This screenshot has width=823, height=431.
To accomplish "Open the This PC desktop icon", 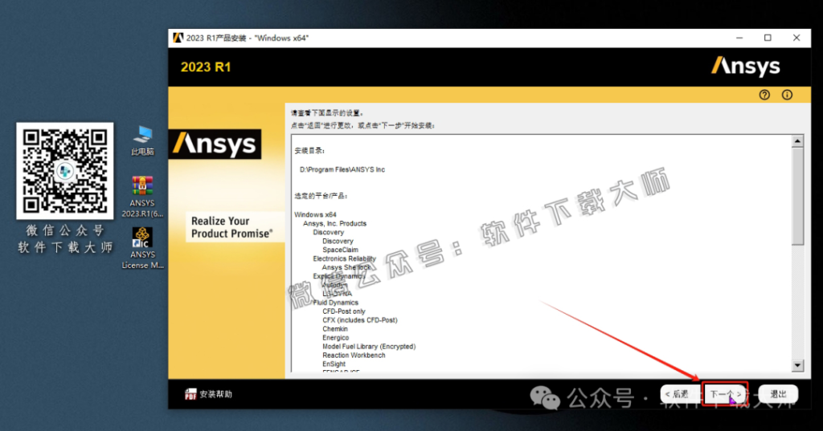I will pyautogui.click(x=142, y=140).
